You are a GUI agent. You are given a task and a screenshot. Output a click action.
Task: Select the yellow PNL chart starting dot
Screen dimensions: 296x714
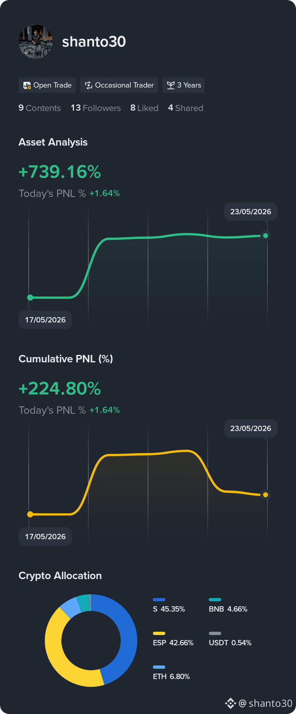click(x=30, y=514)
